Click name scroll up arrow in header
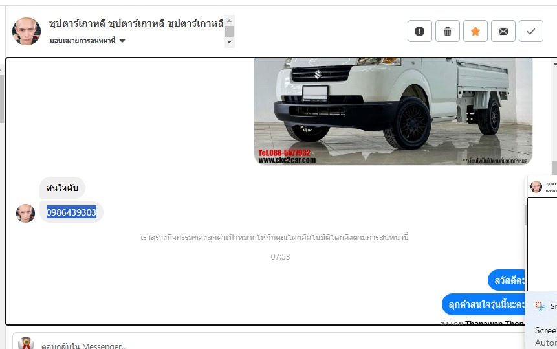This screenshot has width=557, height=349. click(229, 21)
